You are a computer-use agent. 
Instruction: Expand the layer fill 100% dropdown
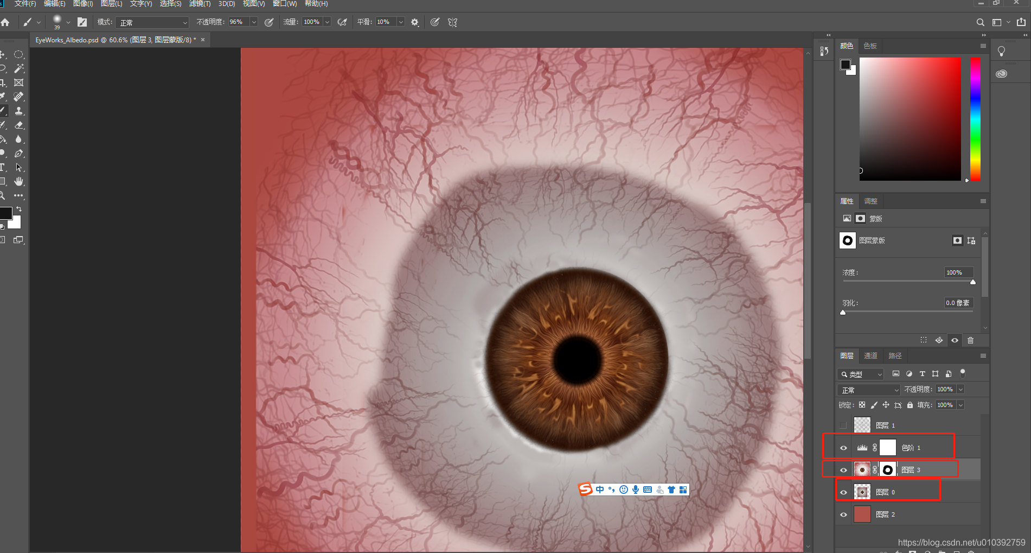tap(960, 405)
